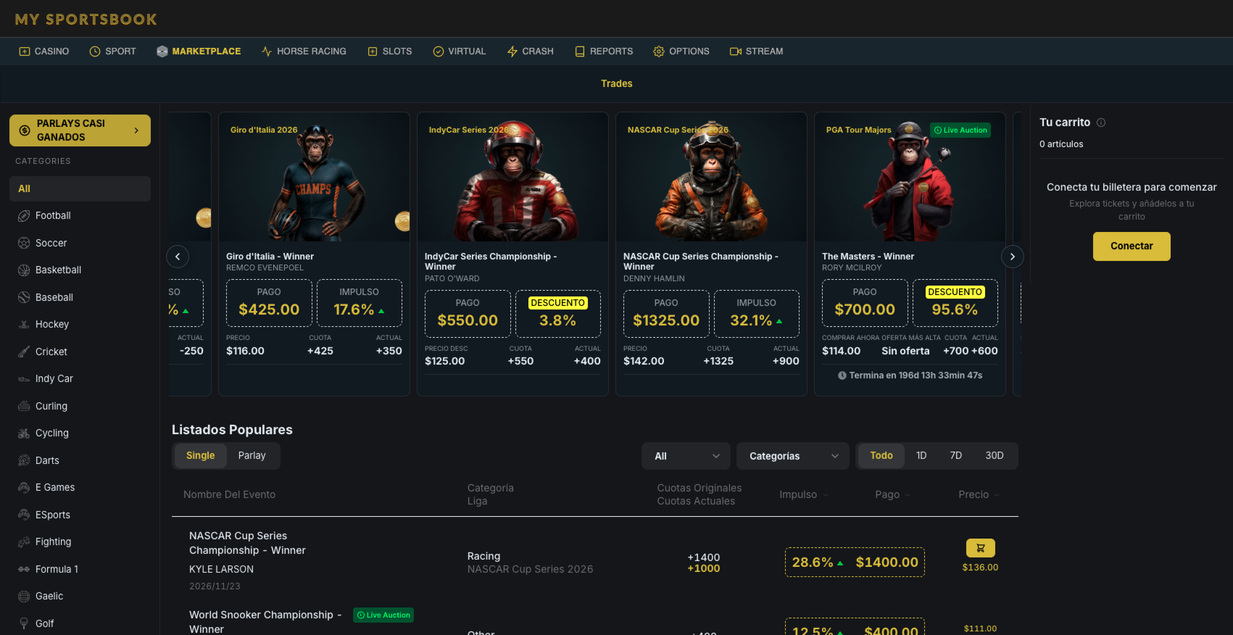
Task: Click the Basketball category icon
Action: coord(24,270)
